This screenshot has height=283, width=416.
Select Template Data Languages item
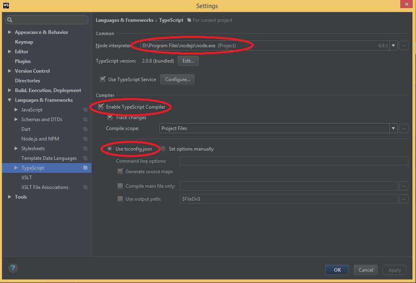click(49, 158)
